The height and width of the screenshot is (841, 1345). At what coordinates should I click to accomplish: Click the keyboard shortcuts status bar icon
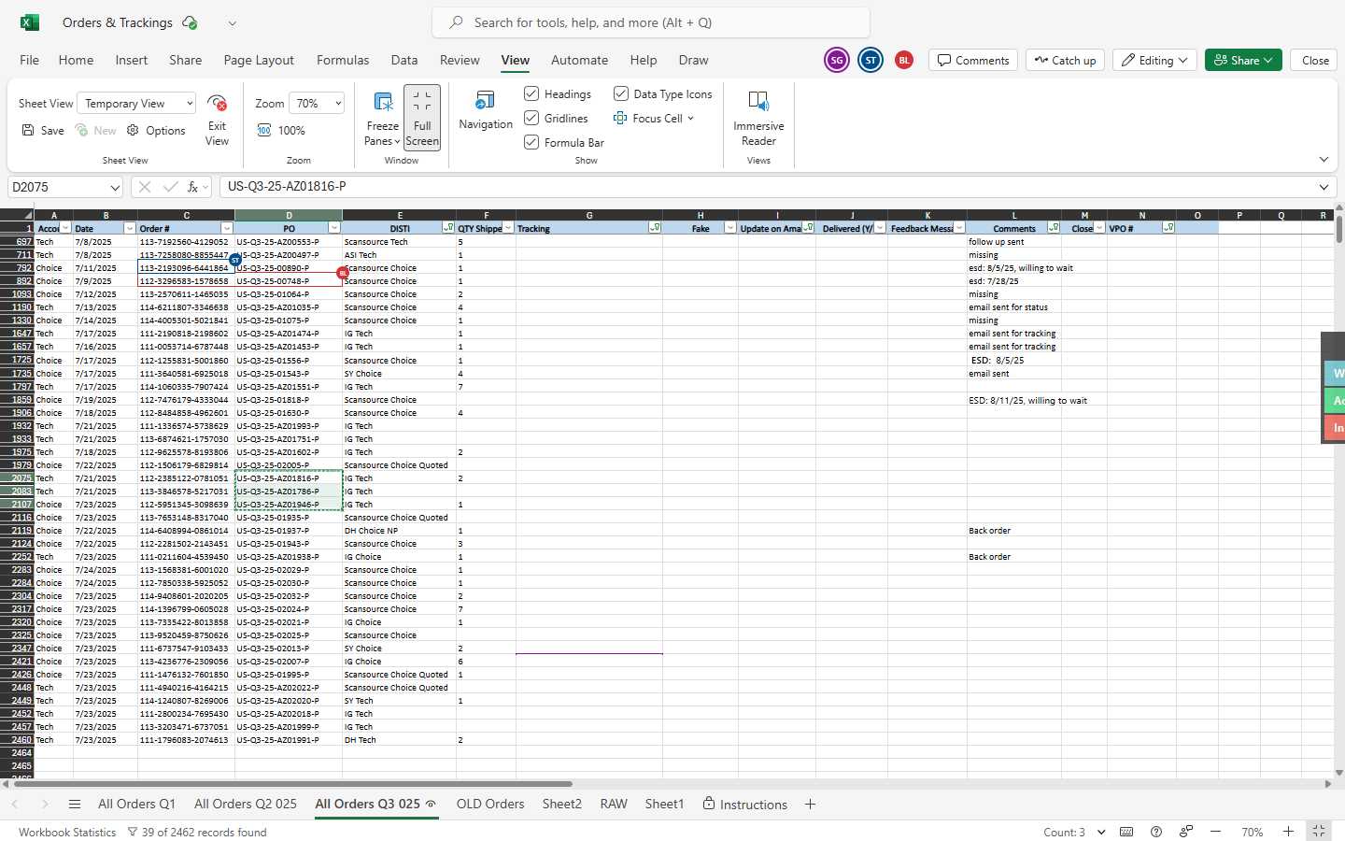[x=1126, y=832]
